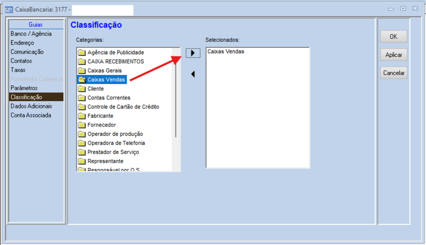Select Cliente category
Image resolution: width=426 pixels, height=245 pixels.
pos(96,89)
